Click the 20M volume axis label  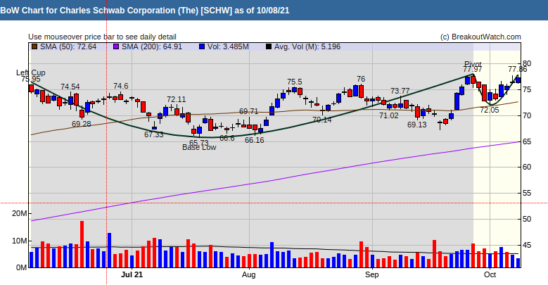19,213
